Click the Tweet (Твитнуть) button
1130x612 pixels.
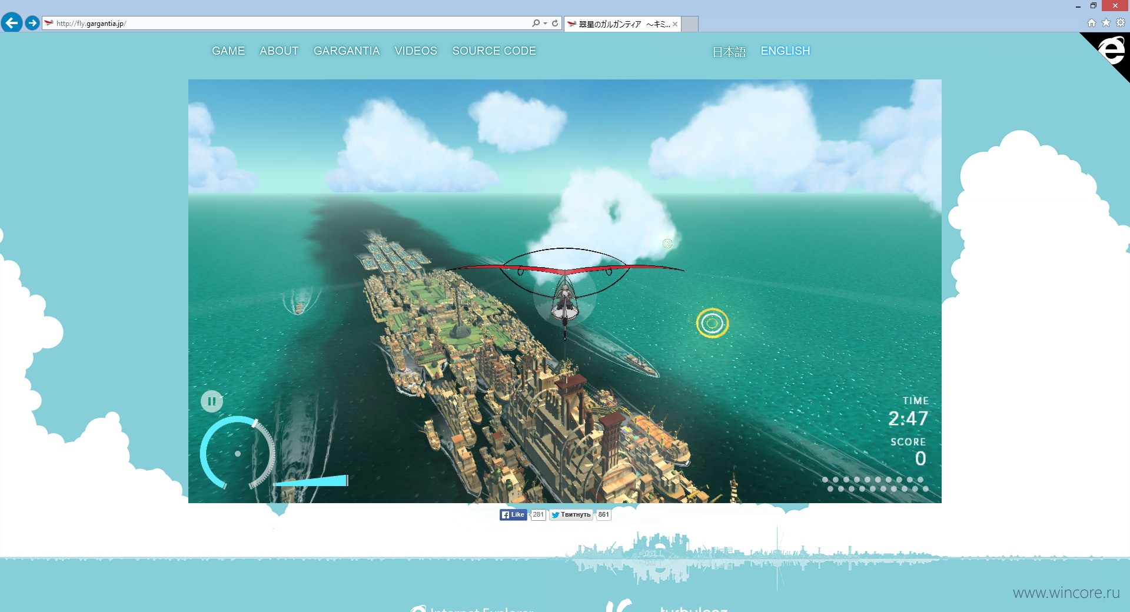click(571, 515)
